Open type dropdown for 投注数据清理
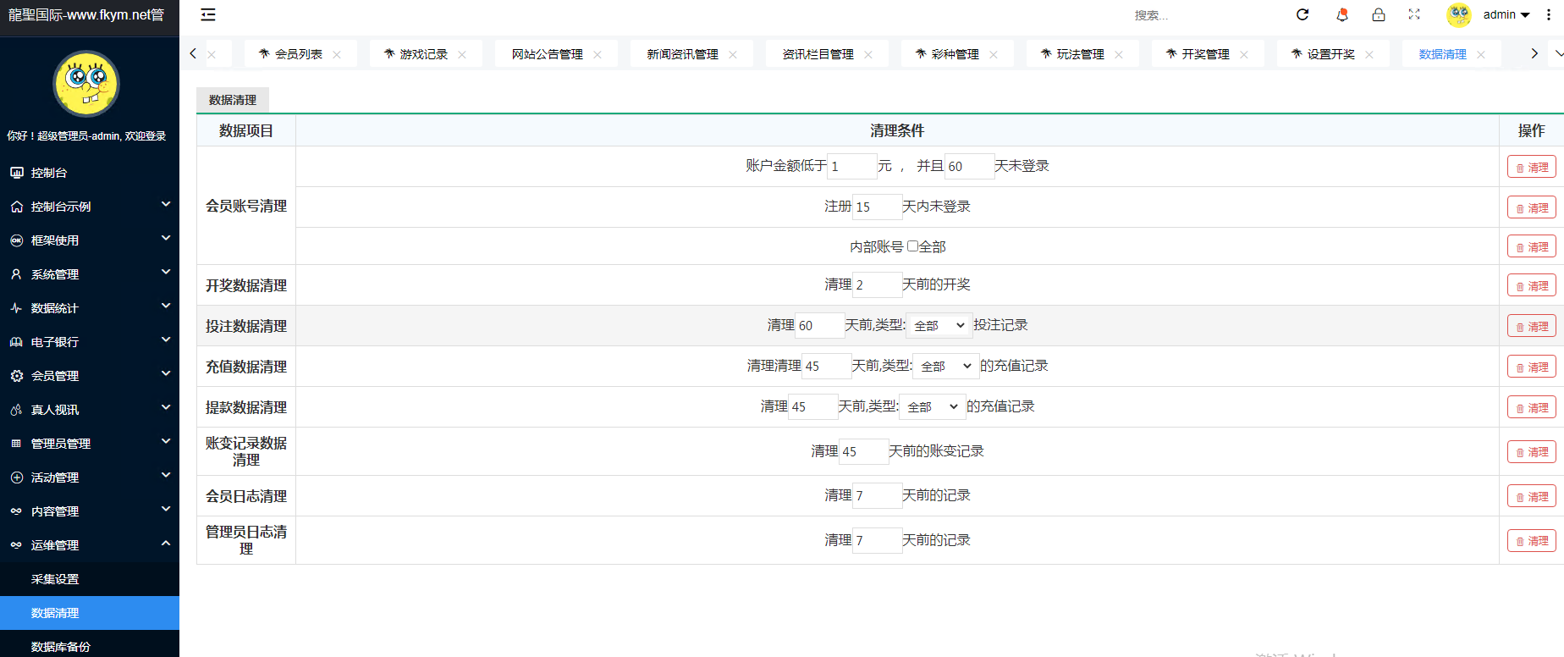The height and width of the screenshot is (657, 1564). point(939,326)
